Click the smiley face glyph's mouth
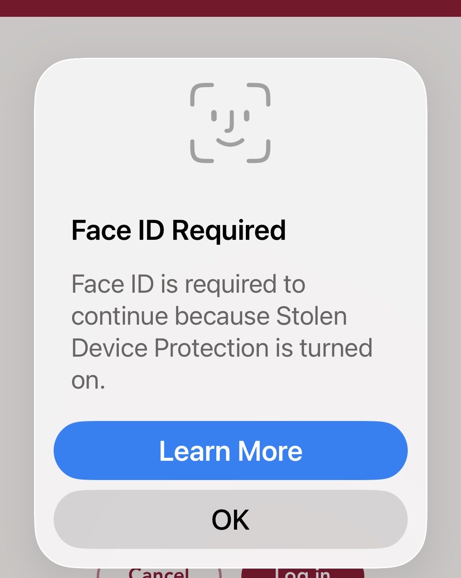Screen dimensions: 461x578 coord(230,142)
